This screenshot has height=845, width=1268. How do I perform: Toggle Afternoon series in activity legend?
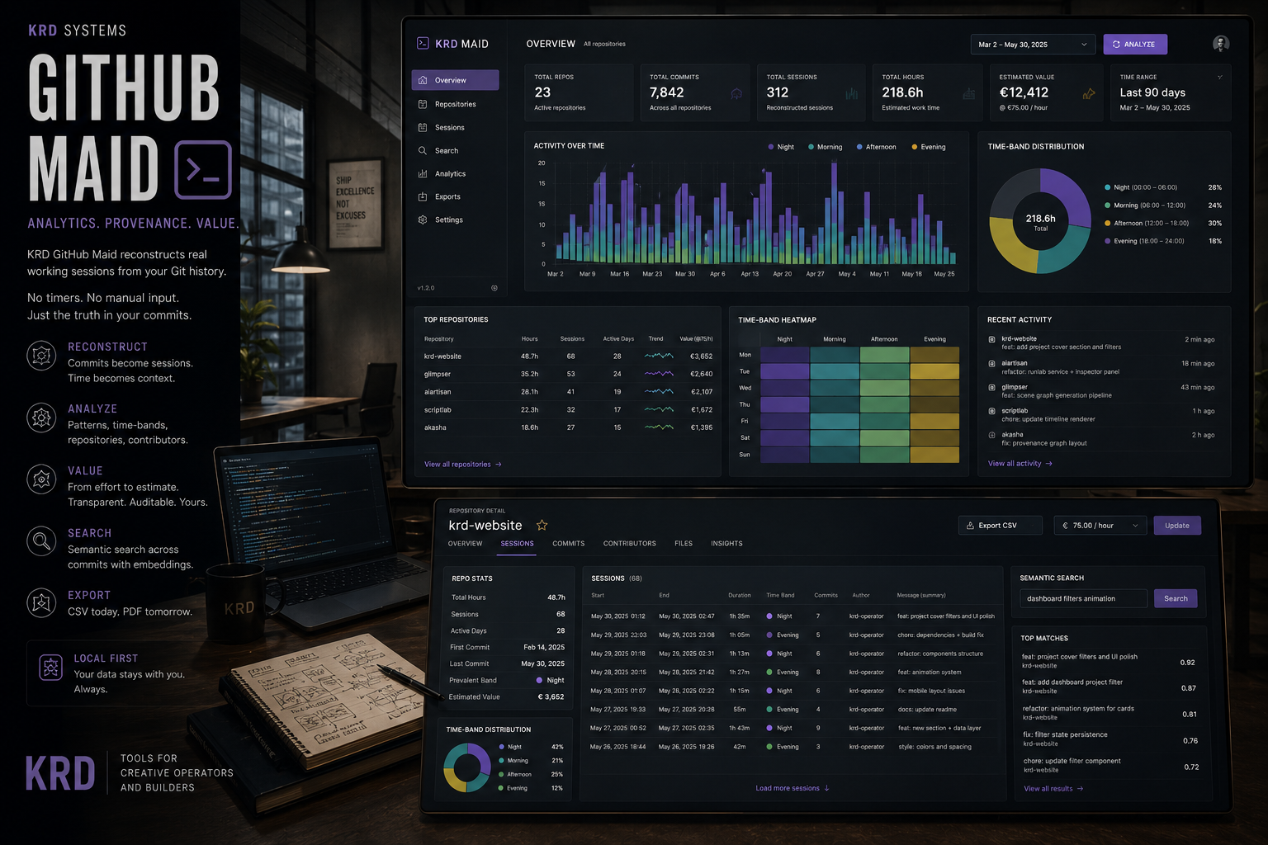[876, 147]
